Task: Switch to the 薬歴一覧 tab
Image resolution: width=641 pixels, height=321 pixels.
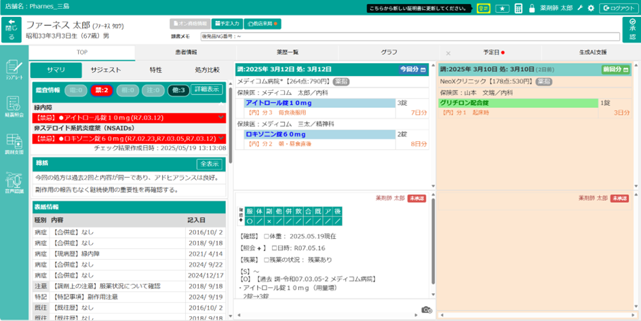Action: (287, 52)
